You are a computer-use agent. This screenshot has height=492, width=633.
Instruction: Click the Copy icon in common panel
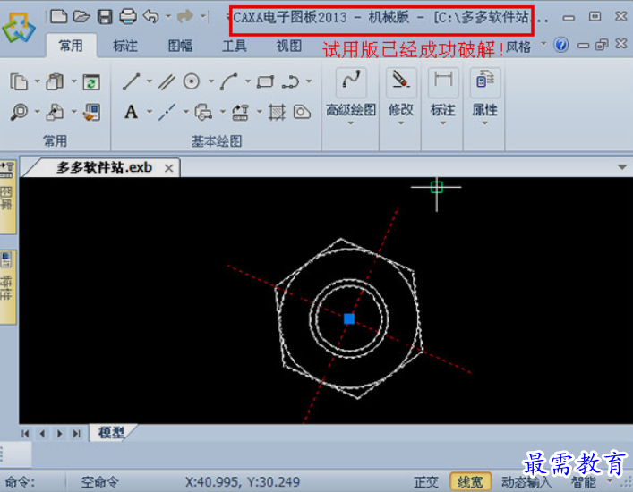19,82
